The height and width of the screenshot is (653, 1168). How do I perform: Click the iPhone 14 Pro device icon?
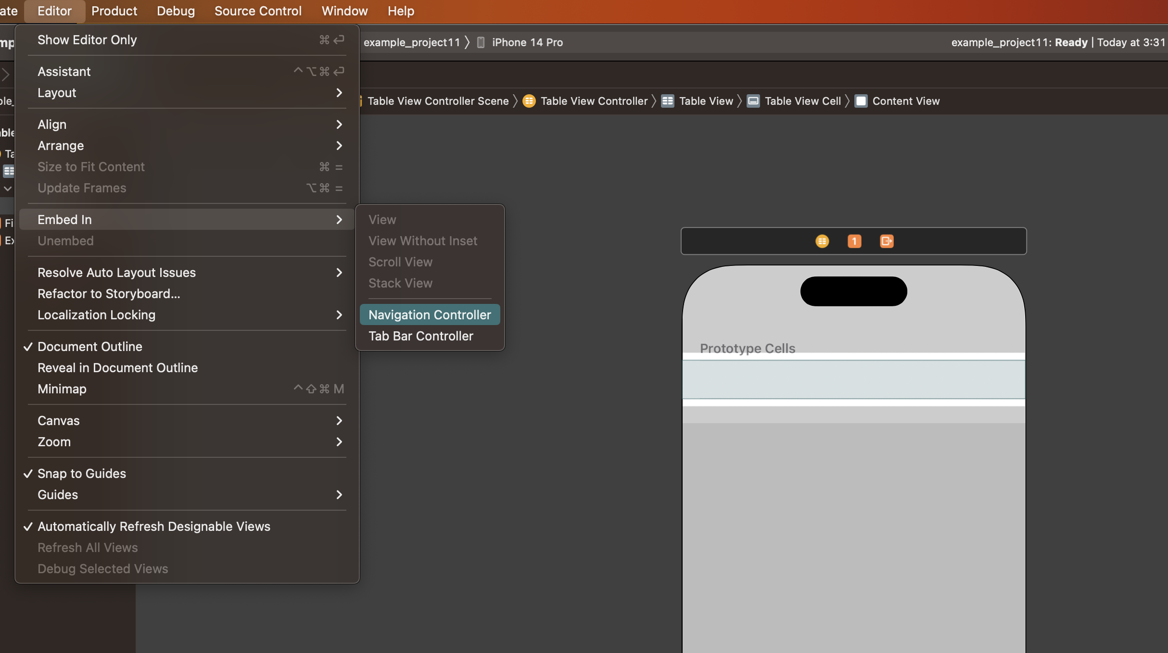pos(481,42)
